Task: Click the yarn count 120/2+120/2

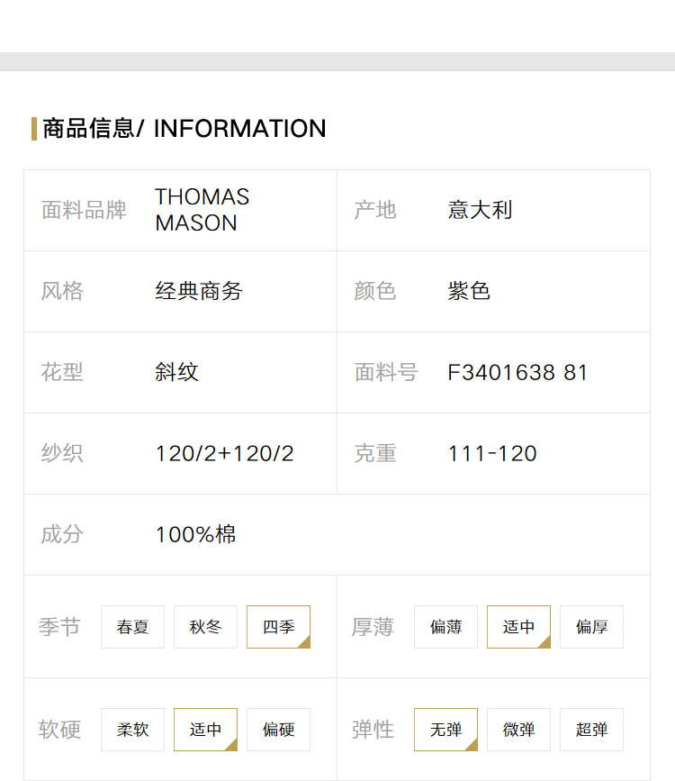Action: [x=224, y=453]
